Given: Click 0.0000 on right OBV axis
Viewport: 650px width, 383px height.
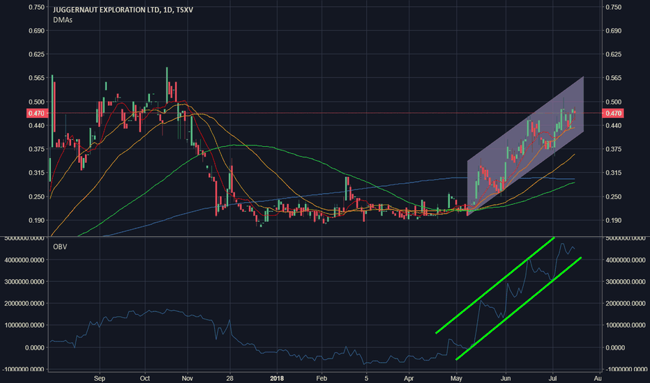Looking at the screenshot, I should point(615,347).
